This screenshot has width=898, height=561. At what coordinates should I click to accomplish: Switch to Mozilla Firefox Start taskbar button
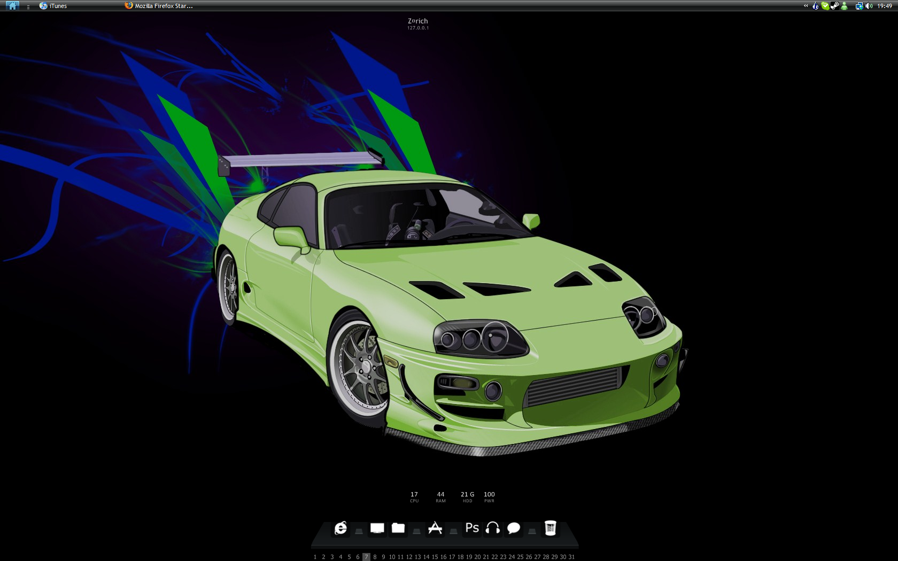[159, 6]
